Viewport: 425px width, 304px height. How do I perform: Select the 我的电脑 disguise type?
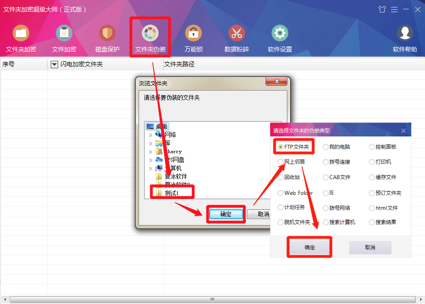pyautogui.click(x=336, y=147)
